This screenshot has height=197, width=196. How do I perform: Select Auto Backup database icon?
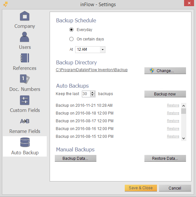click(25, 142)
